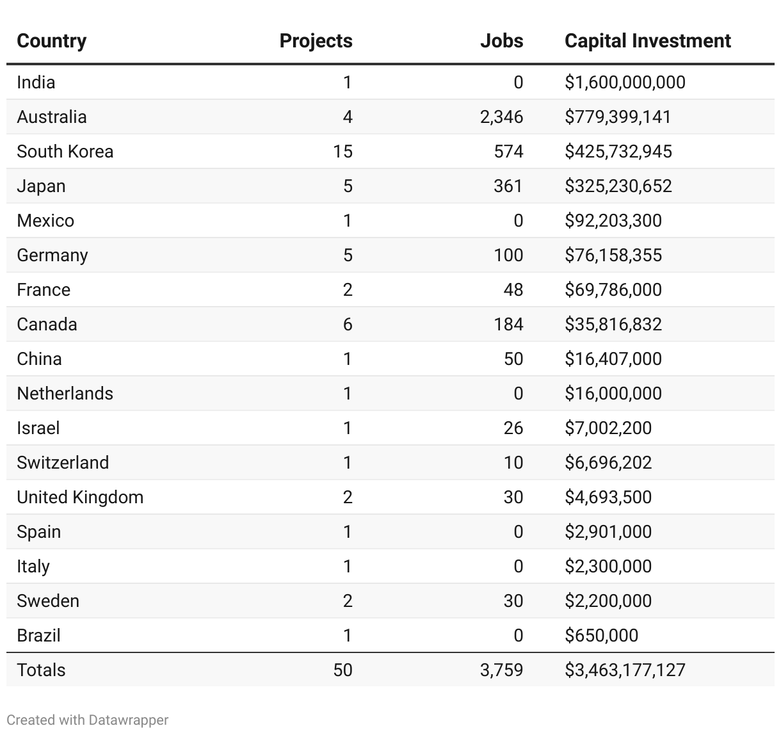Select the Capital Investment column header

tap(647, 41)
